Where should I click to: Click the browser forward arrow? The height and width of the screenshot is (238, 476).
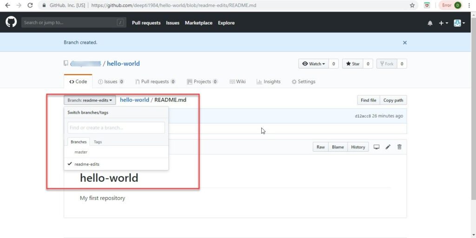19,5
